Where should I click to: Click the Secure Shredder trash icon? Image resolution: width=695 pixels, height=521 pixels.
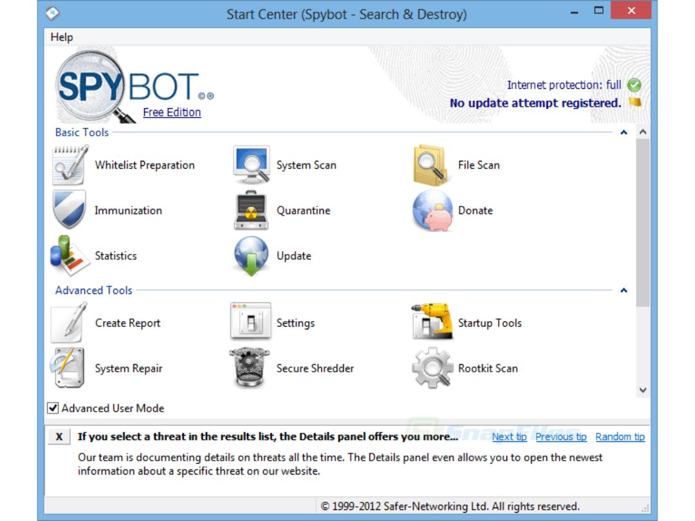click(250, 367)
